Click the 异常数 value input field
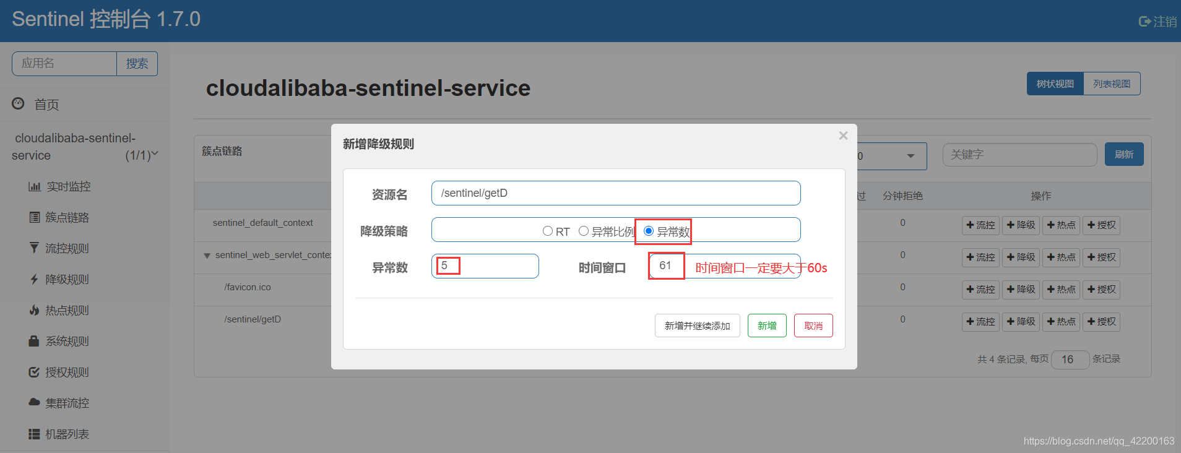The image size is (1181, 453). (485, 266)
